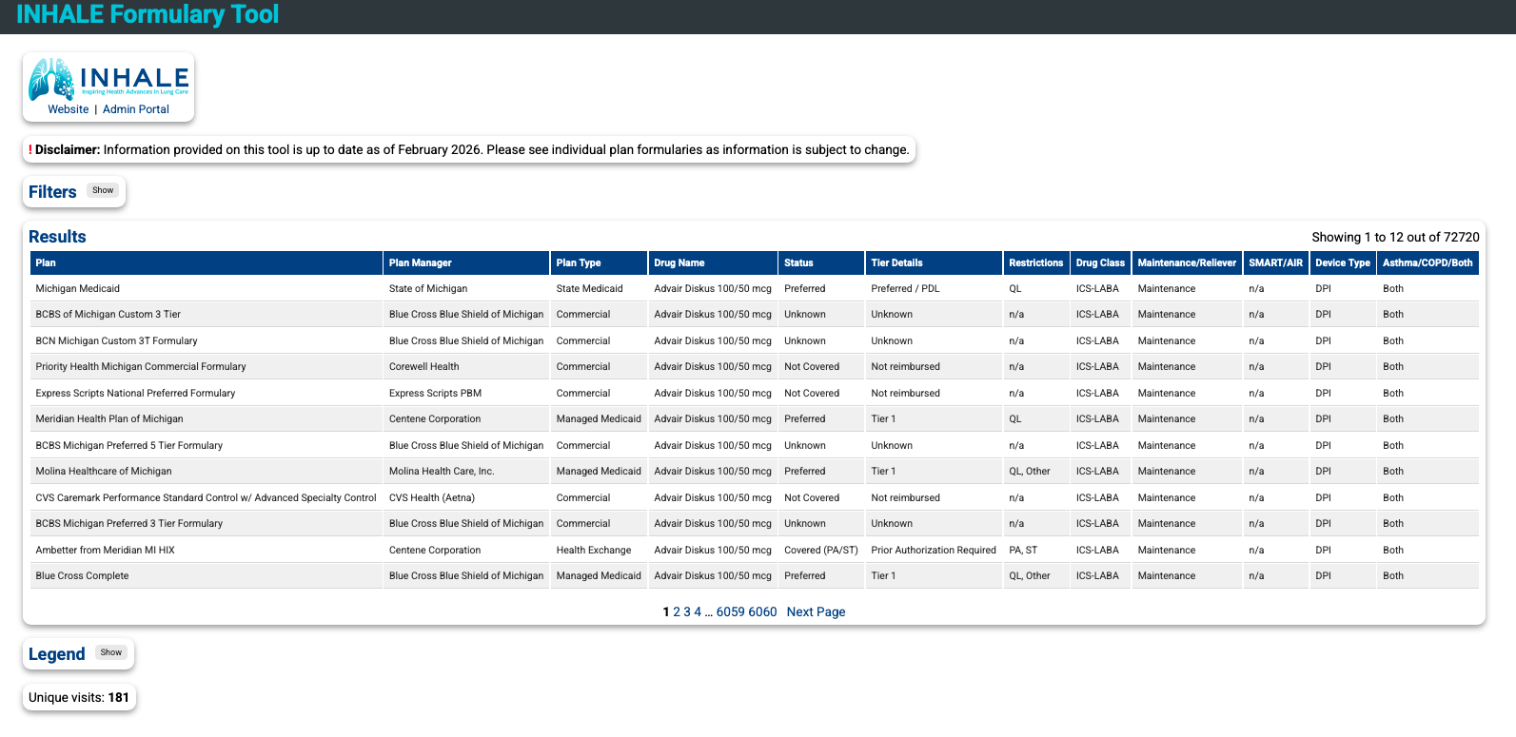1516x737 pixels.
Task: Click the Restrictions column header
Action: (1036, 262)
